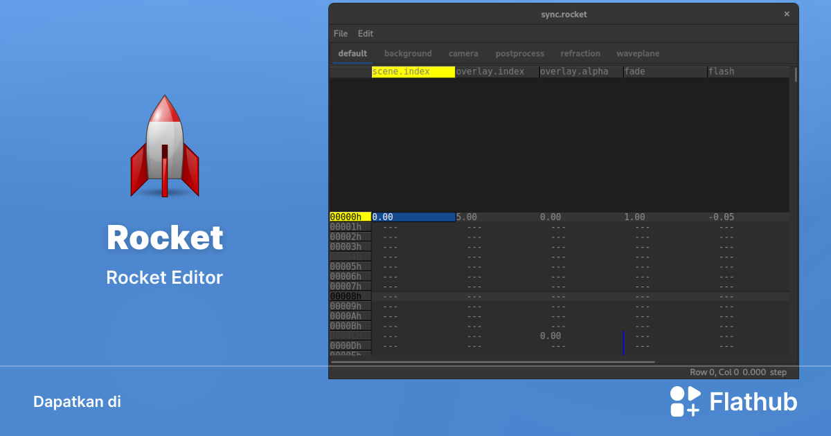Image resolution: width=831 pixels, height=436 pixels.
Task: Open the File menu
Action: [x=340, y=33]
